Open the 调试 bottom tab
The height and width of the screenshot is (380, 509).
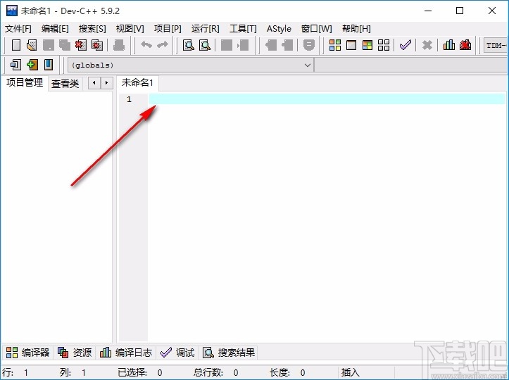pyautogui.click(x=177, y=353)
